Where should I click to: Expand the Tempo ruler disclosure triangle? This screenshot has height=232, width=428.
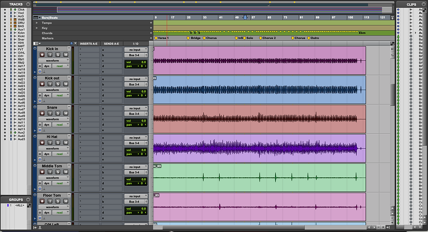[x=37, y=23]
